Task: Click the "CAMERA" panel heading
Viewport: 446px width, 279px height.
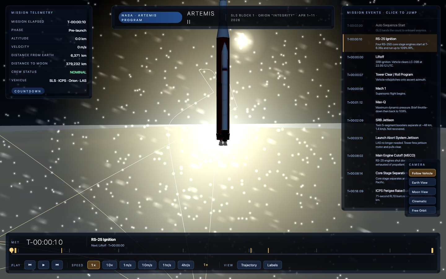Action: (x=417, y=165)
